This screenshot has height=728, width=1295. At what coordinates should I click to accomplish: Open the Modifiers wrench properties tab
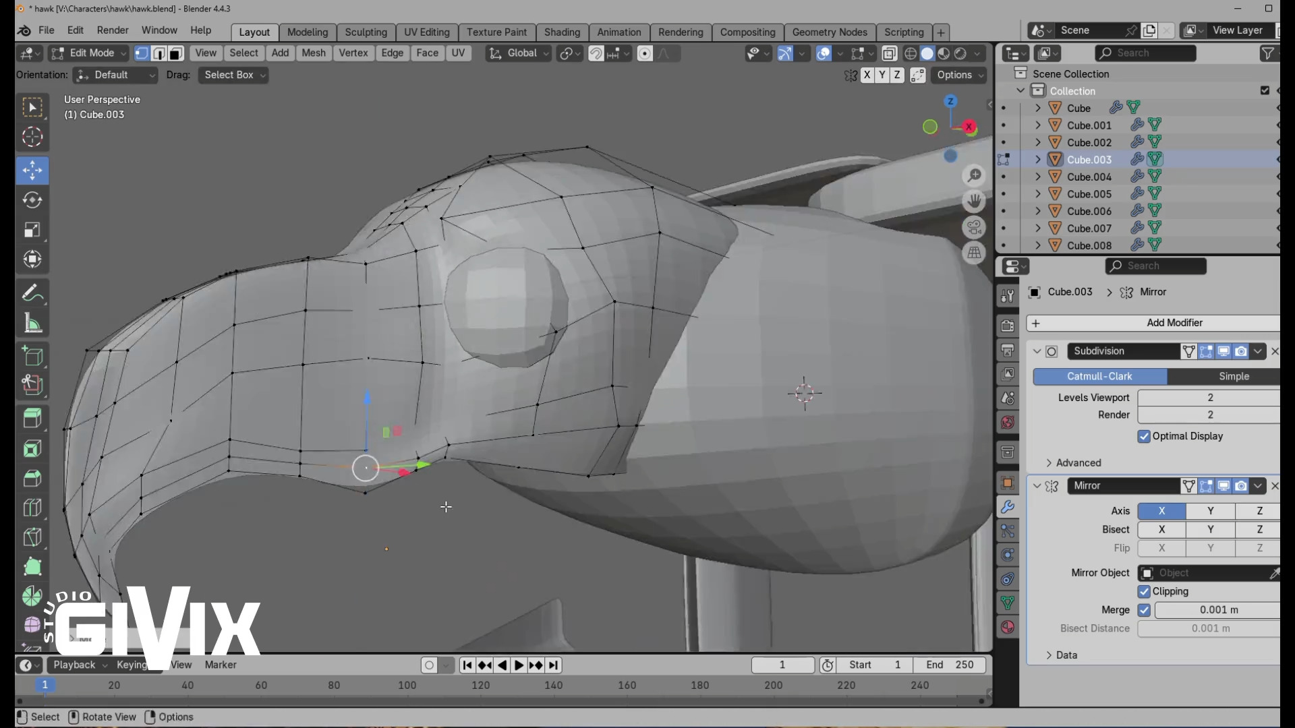click(x=1008, y=507)
